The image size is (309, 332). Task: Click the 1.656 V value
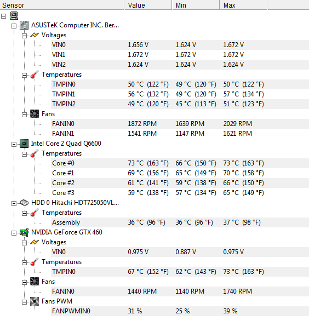pos(138,45)
